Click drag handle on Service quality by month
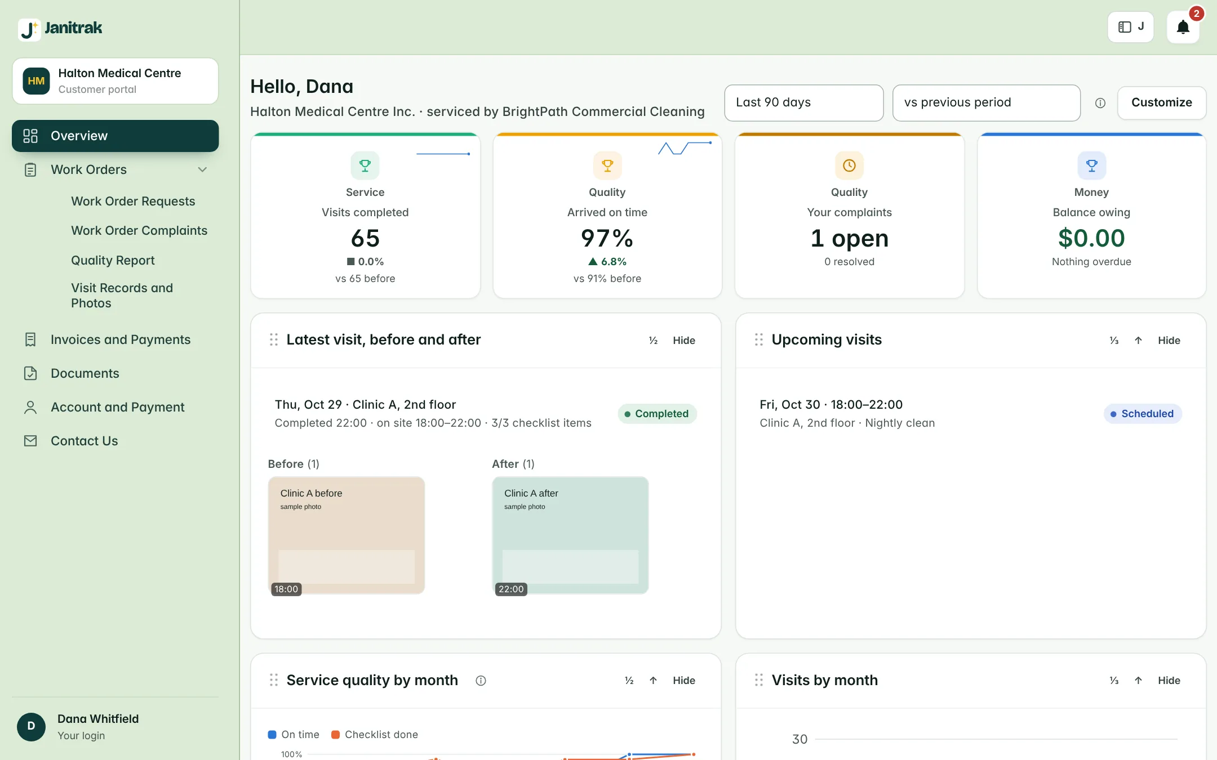The width and height of the screenshot is (1217, 760). tap(274, 680)
